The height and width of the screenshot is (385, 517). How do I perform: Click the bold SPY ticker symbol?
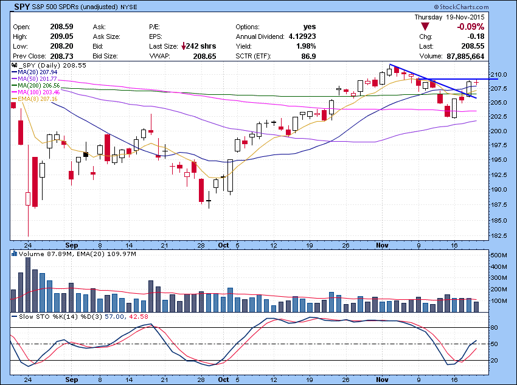22,7
